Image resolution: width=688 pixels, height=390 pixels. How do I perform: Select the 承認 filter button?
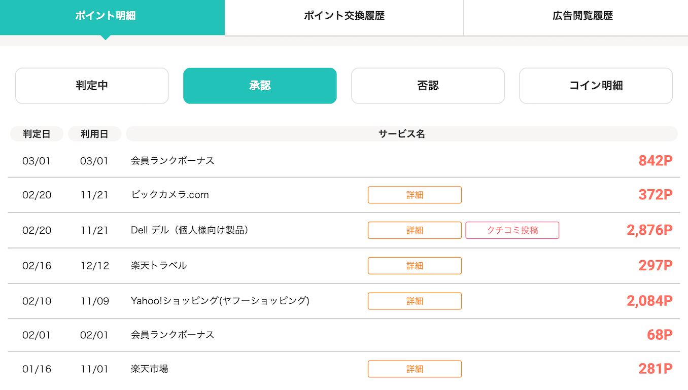point(260,86)
